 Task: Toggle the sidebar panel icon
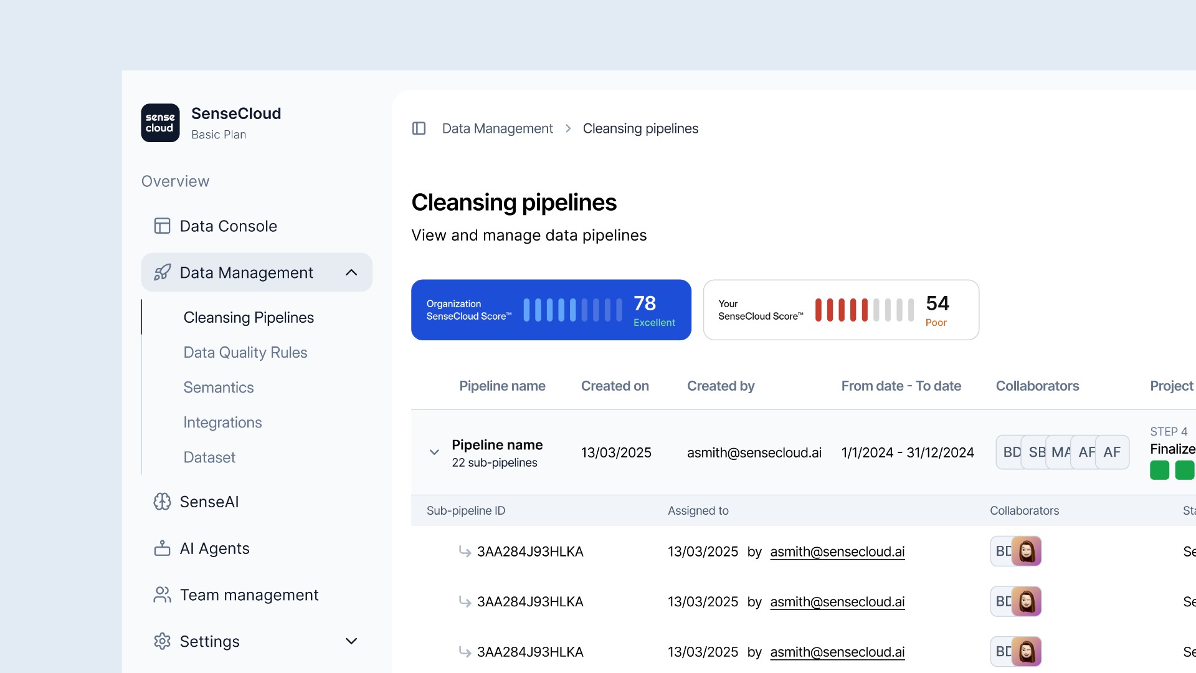419,128
